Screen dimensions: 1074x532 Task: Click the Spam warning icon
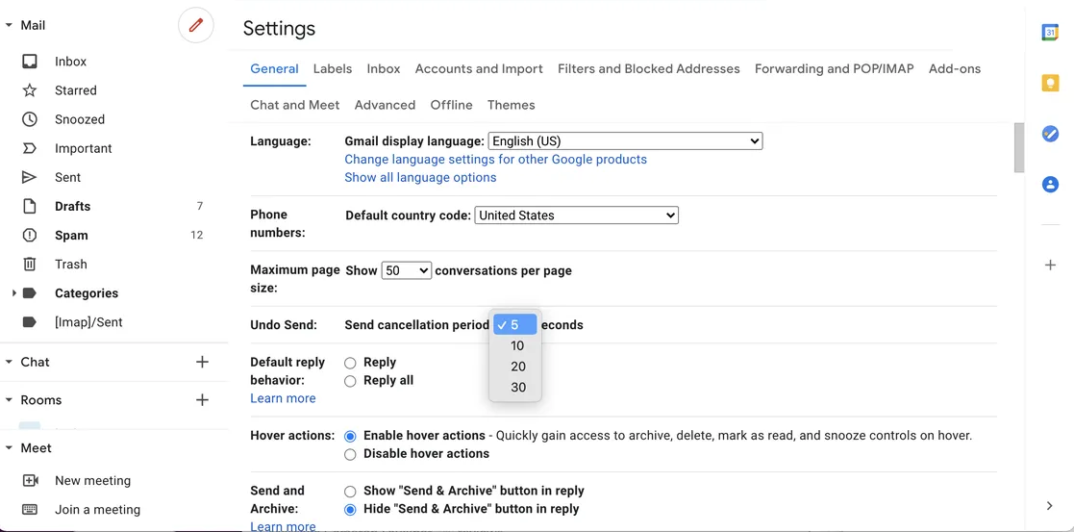click(30, 235)
